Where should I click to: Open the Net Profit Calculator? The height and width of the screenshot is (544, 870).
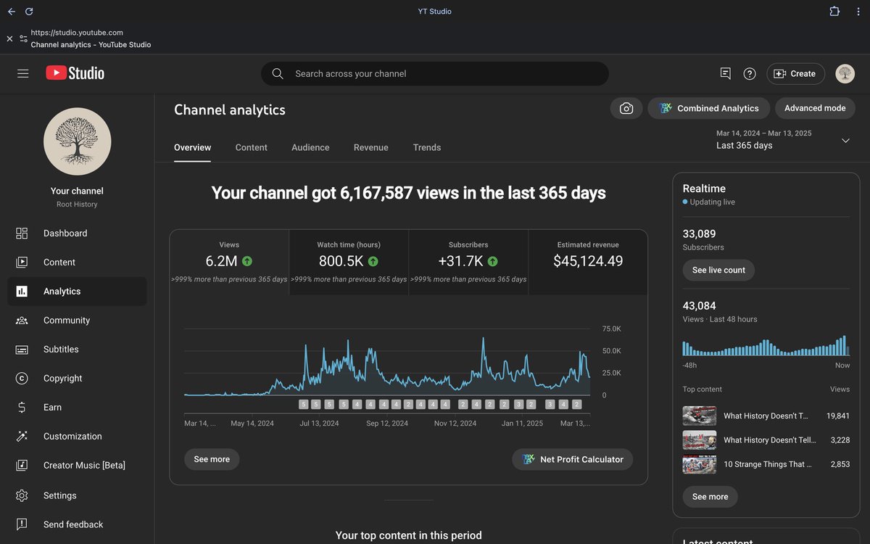point(573,459)
